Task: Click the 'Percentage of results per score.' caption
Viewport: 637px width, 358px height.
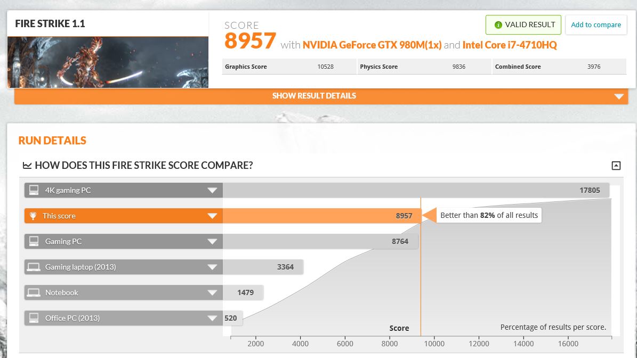Action: (x=553, y=327)
